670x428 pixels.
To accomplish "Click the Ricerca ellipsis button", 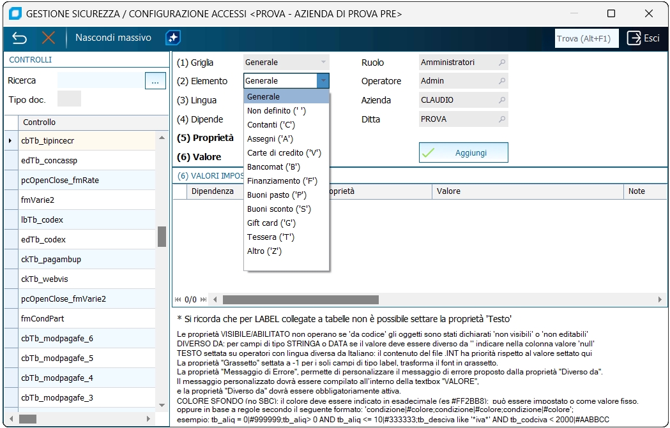I will tap(155, 80).
